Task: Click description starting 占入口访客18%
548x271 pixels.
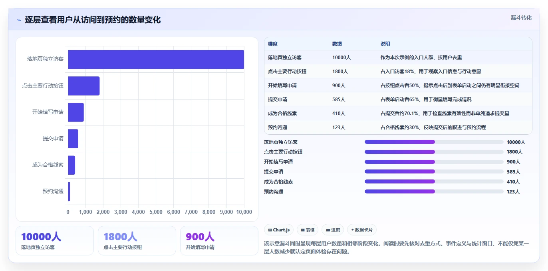Action: click(x=431, y=72)
